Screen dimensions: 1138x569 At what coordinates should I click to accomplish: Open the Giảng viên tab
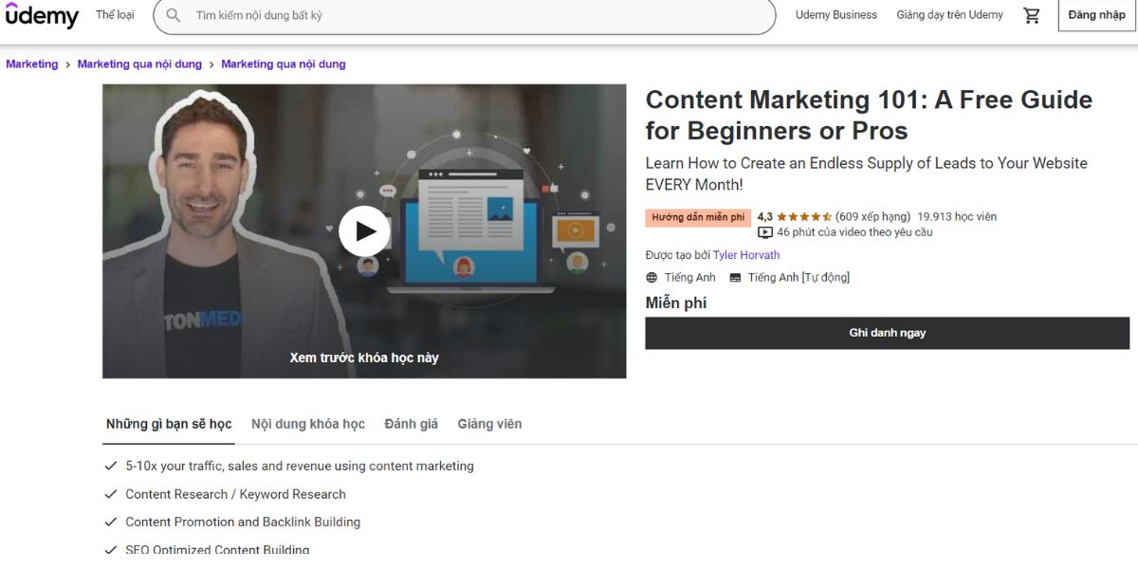[488, 424]
